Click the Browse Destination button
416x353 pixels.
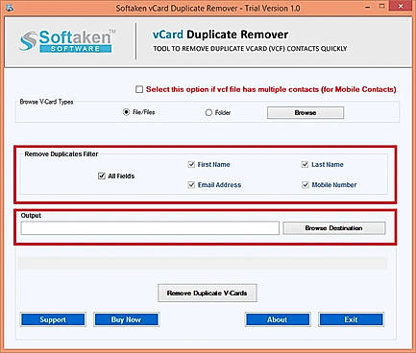pos(334,228)
